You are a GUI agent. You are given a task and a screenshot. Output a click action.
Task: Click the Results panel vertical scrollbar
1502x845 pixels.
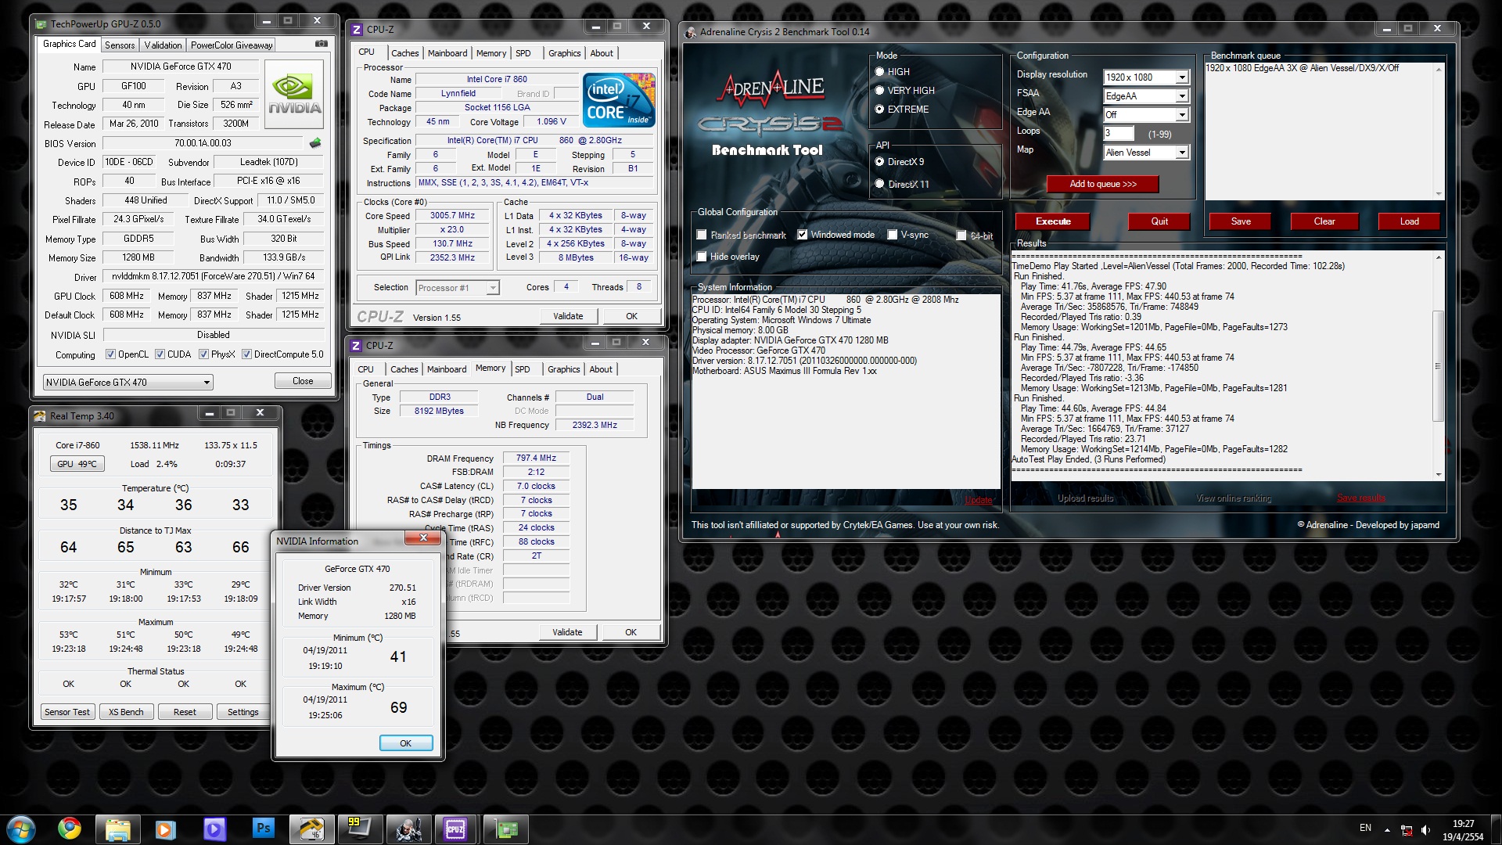[x=1438, y=365]
